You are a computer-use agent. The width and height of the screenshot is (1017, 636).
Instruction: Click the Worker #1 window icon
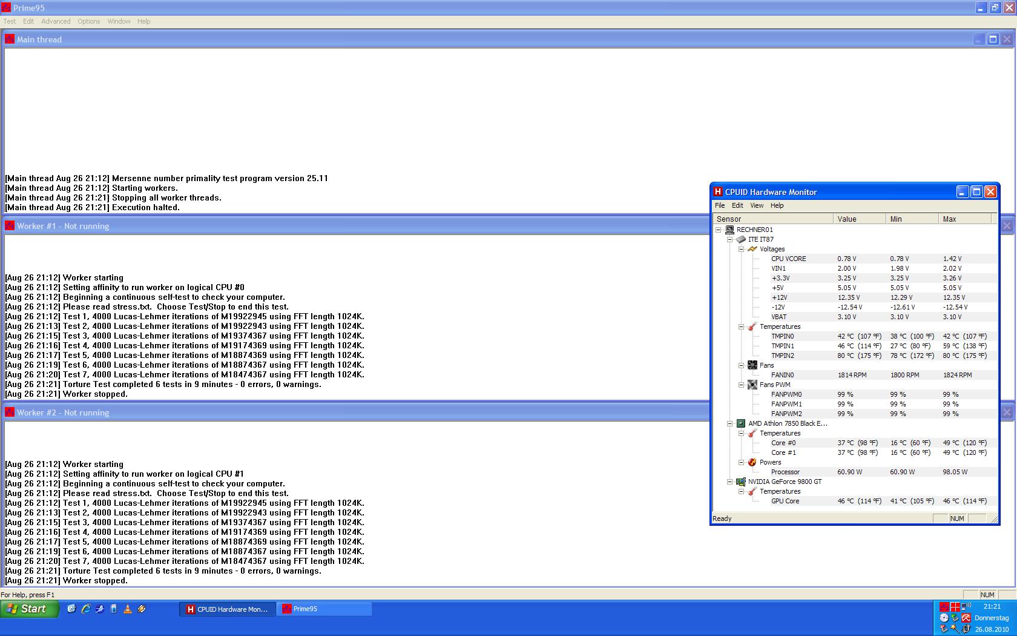[x=10, y=226]
